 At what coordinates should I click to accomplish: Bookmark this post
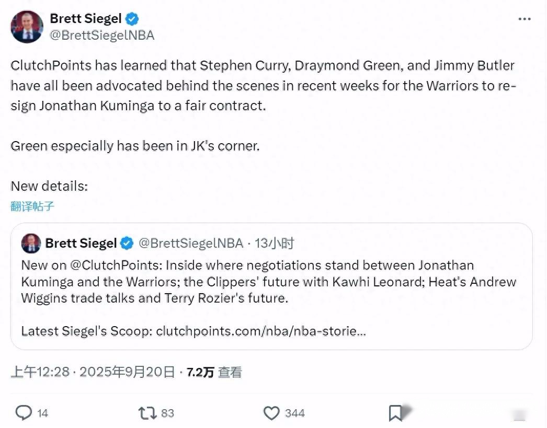click(395, 413)
